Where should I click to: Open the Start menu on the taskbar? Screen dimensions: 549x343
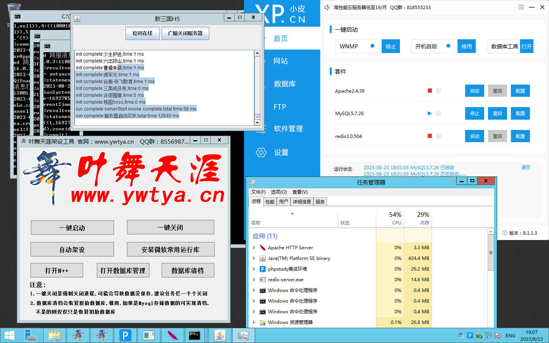point(9,335)
